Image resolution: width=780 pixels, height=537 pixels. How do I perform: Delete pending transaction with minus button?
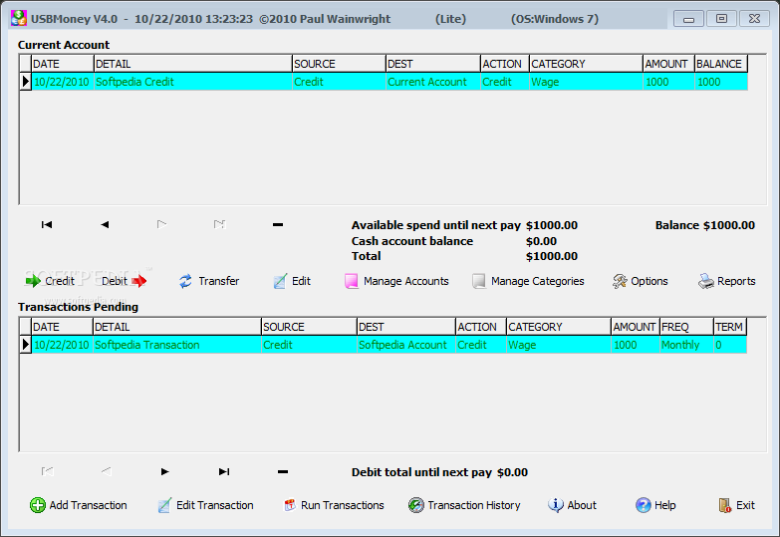[x=283, y=472]
